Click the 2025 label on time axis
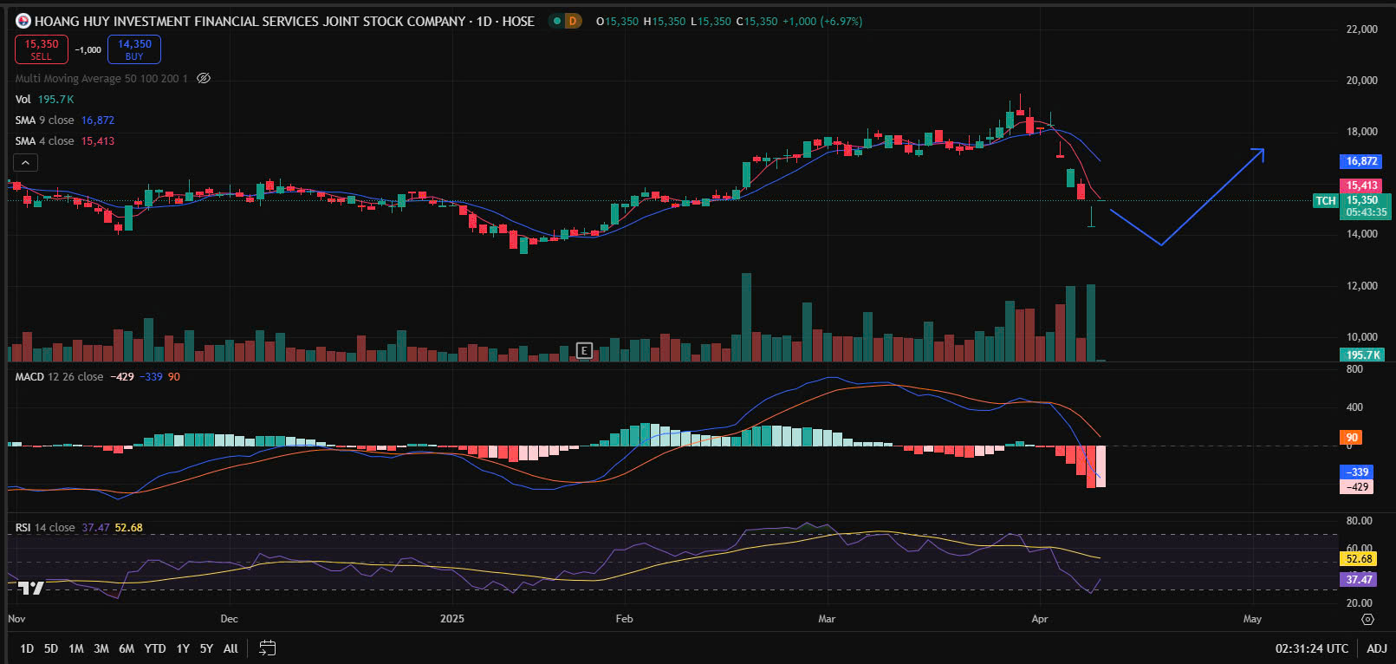 451,619
